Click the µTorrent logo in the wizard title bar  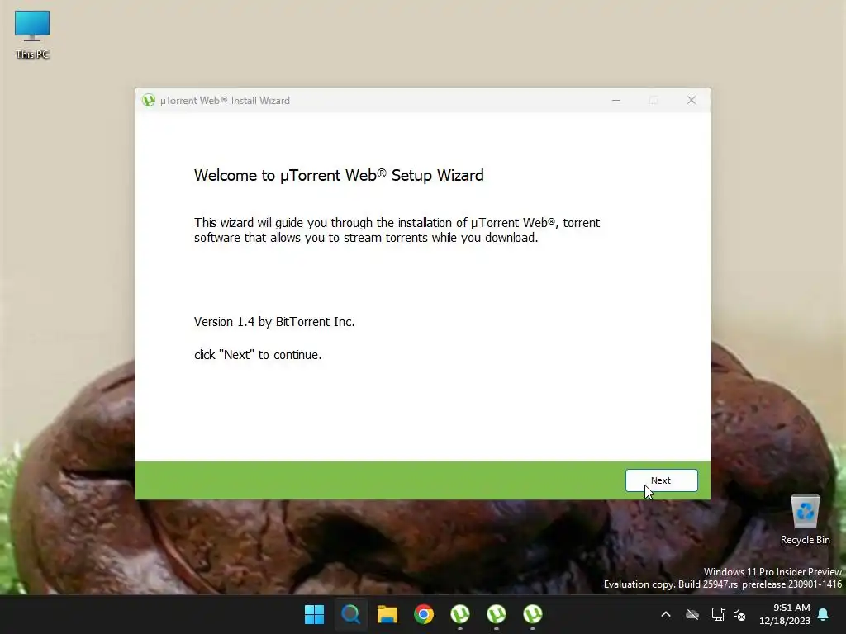tap(149, 100)
